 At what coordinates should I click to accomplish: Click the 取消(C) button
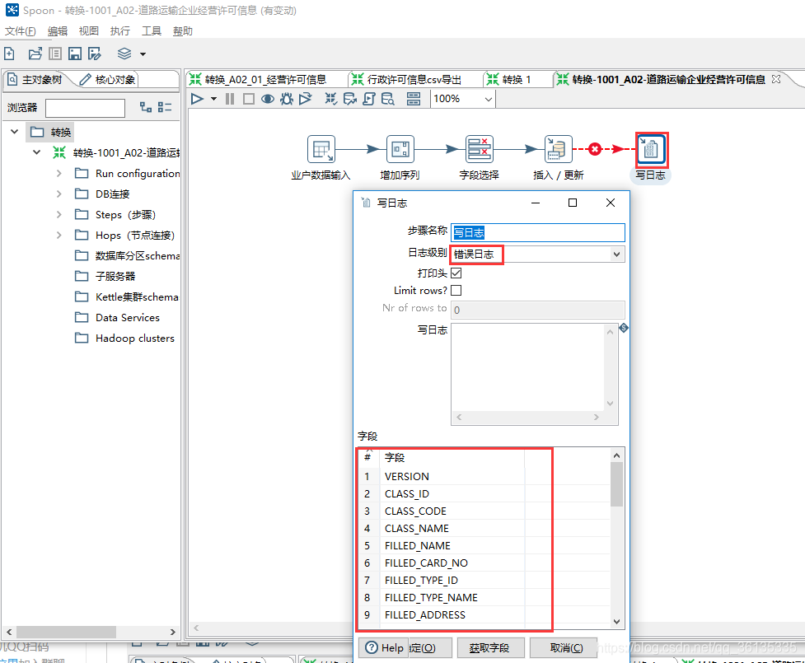[564, 647]
